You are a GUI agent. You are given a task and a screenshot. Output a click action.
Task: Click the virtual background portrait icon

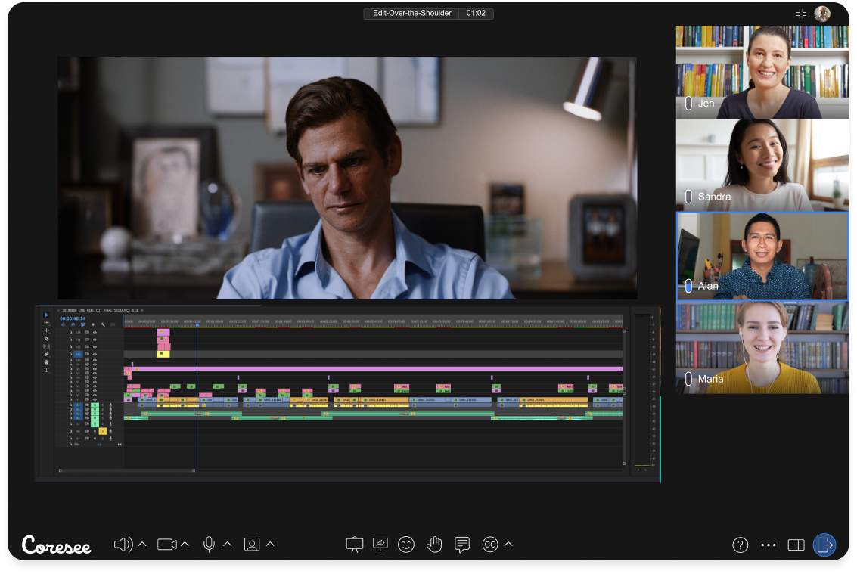point(252,545)
